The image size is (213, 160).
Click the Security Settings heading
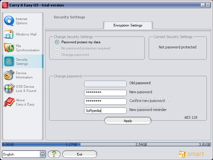(x=69, y=17)
